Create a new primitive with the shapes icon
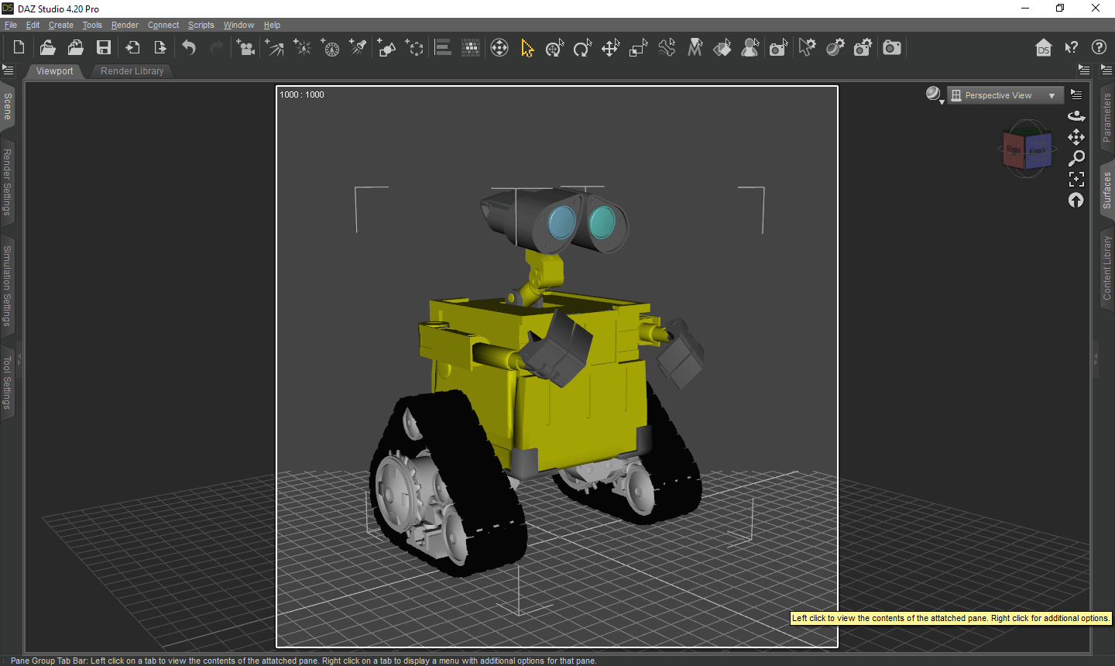 pos(386,48)
